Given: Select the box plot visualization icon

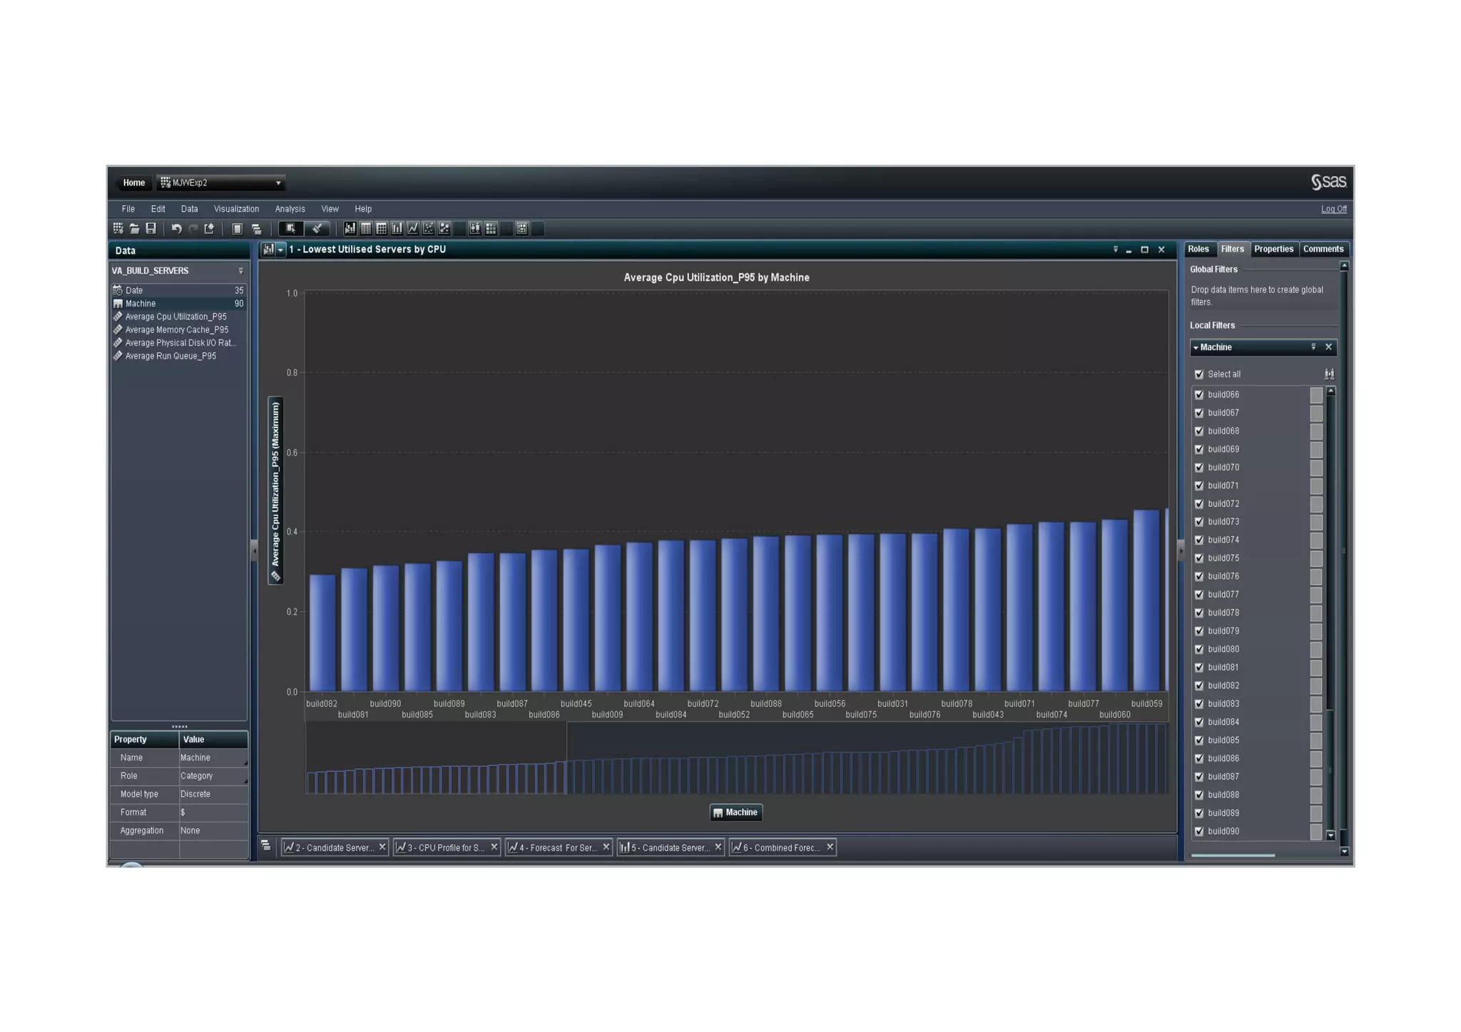Looking at the screenshot, I should 475,228.
